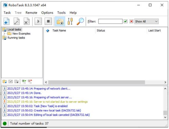169x129 pixels.
Task: Run selected task with the play button
Action: tap(38, 21)
